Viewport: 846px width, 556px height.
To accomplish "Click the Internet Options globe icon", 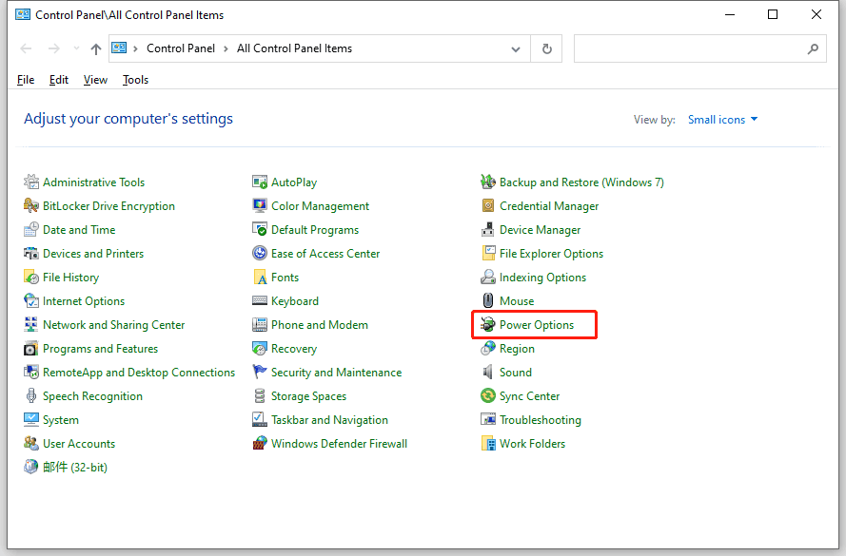I will (x=31, y=300).
